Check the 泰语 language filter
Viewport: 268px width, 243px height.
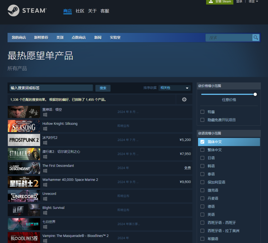(x=202, y=174)
